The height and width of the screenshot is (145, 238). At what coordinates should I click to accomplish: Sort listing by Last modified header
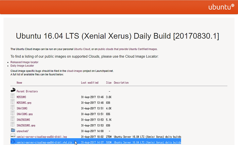pos(90,83)
